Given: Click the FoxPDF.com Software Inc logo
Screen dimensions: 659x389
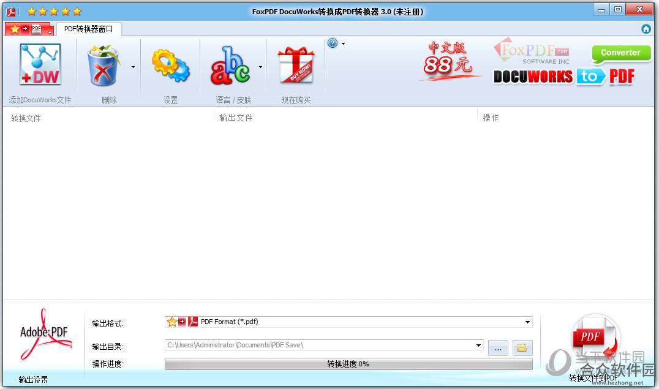Looking at the screenshot, I should click(x=532, y=53).
